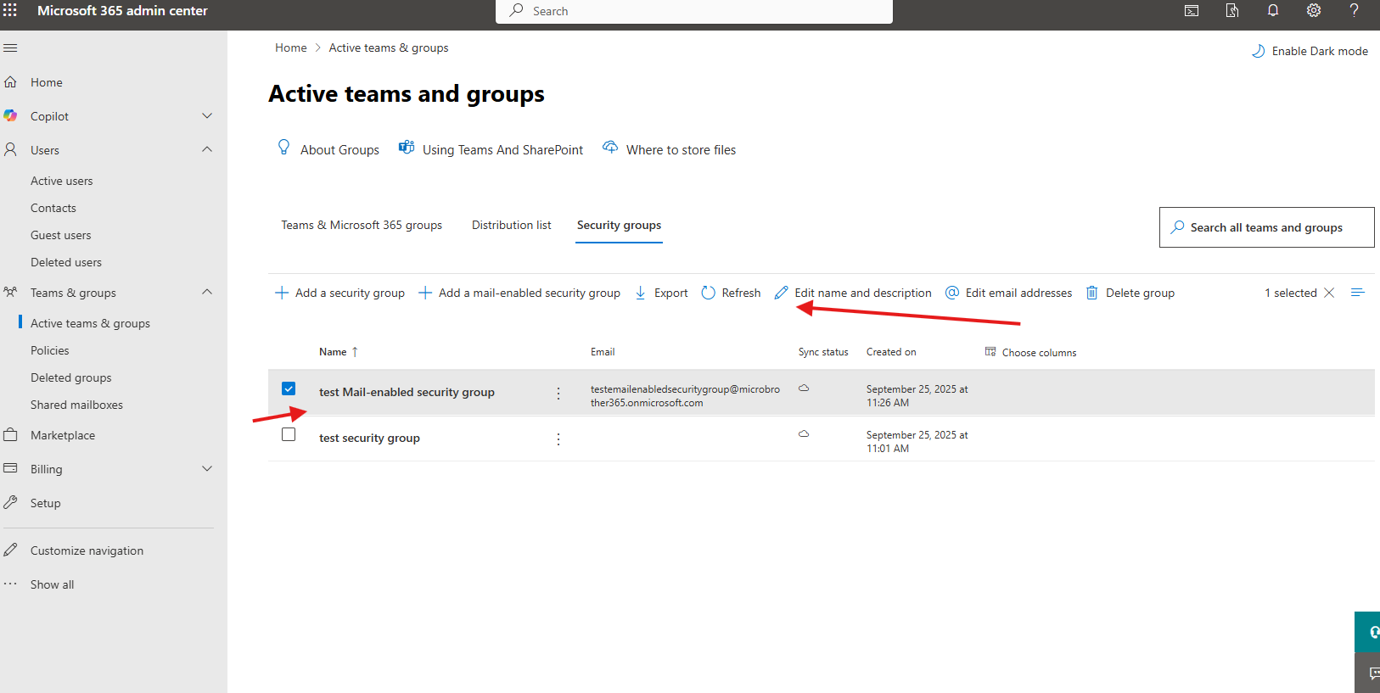Expand the Billing navigation section

(207, 469)
